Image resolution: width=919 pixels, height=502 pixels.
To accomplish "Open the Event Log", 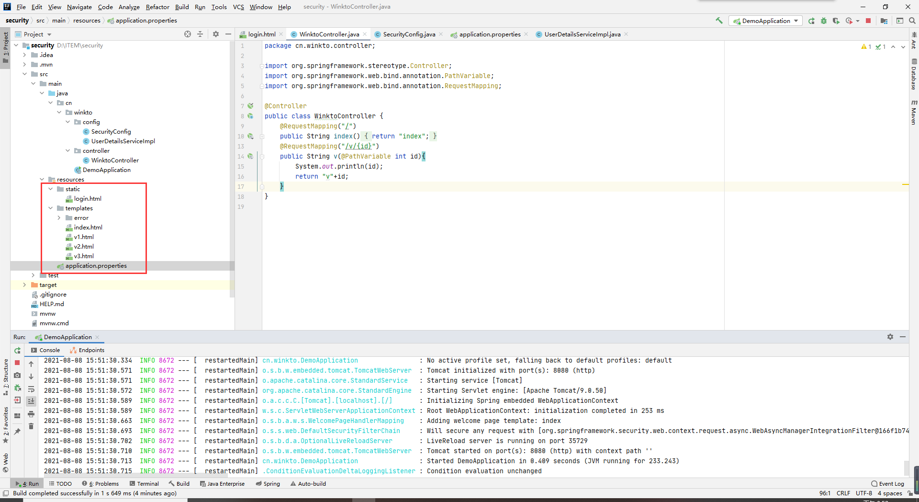I will click(x=887, y=484).
